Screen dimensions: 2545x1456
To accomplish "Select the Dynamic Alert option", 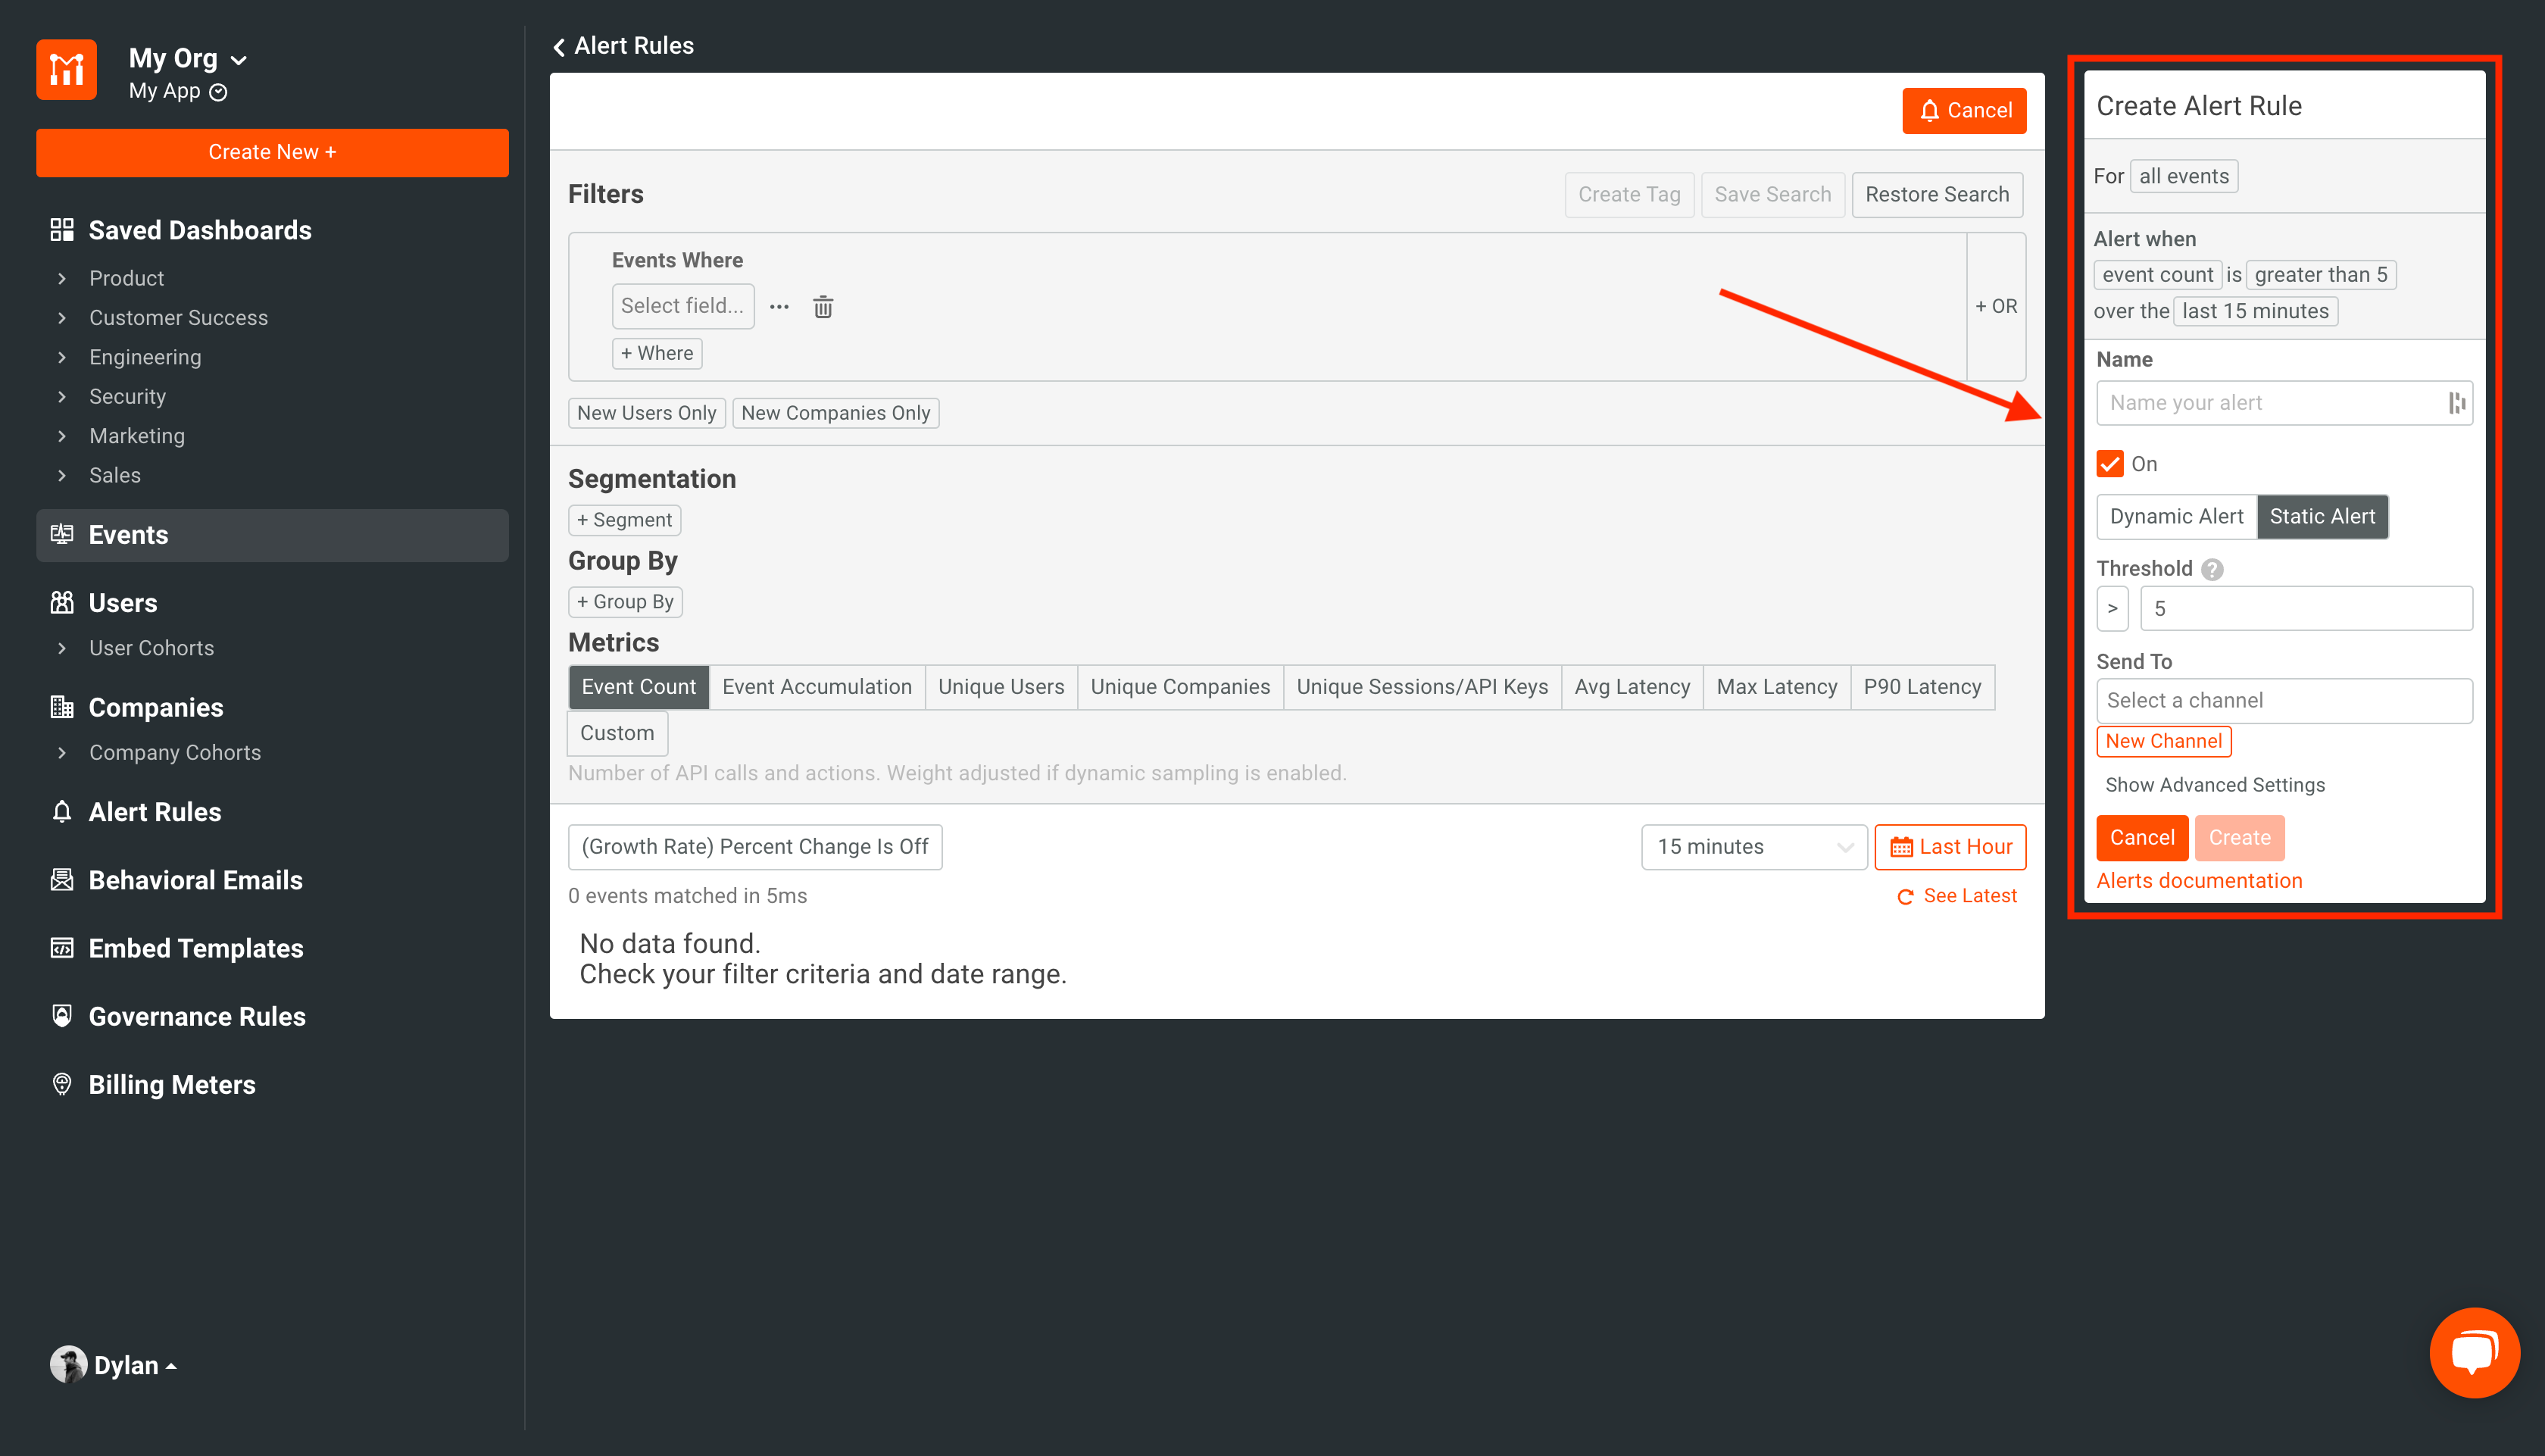I will 2176,517.
